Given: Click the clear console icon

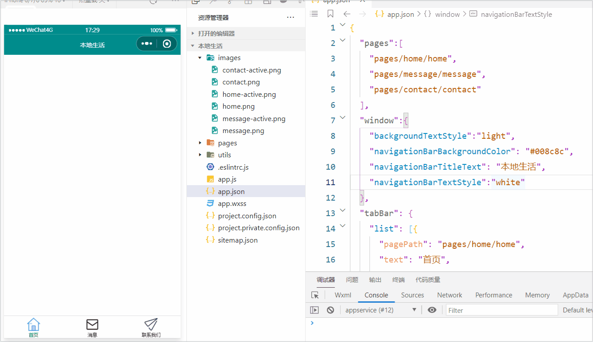Looking at the screenshot, I should [330, 310].
